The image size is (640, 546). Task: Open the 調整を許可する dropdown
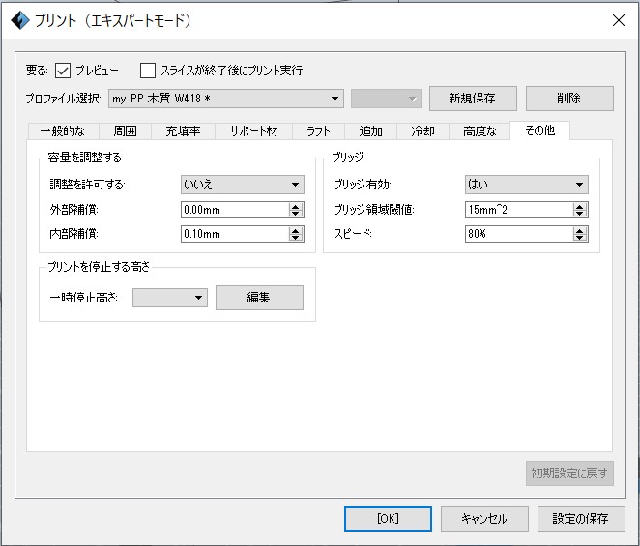tap(243, 185)
